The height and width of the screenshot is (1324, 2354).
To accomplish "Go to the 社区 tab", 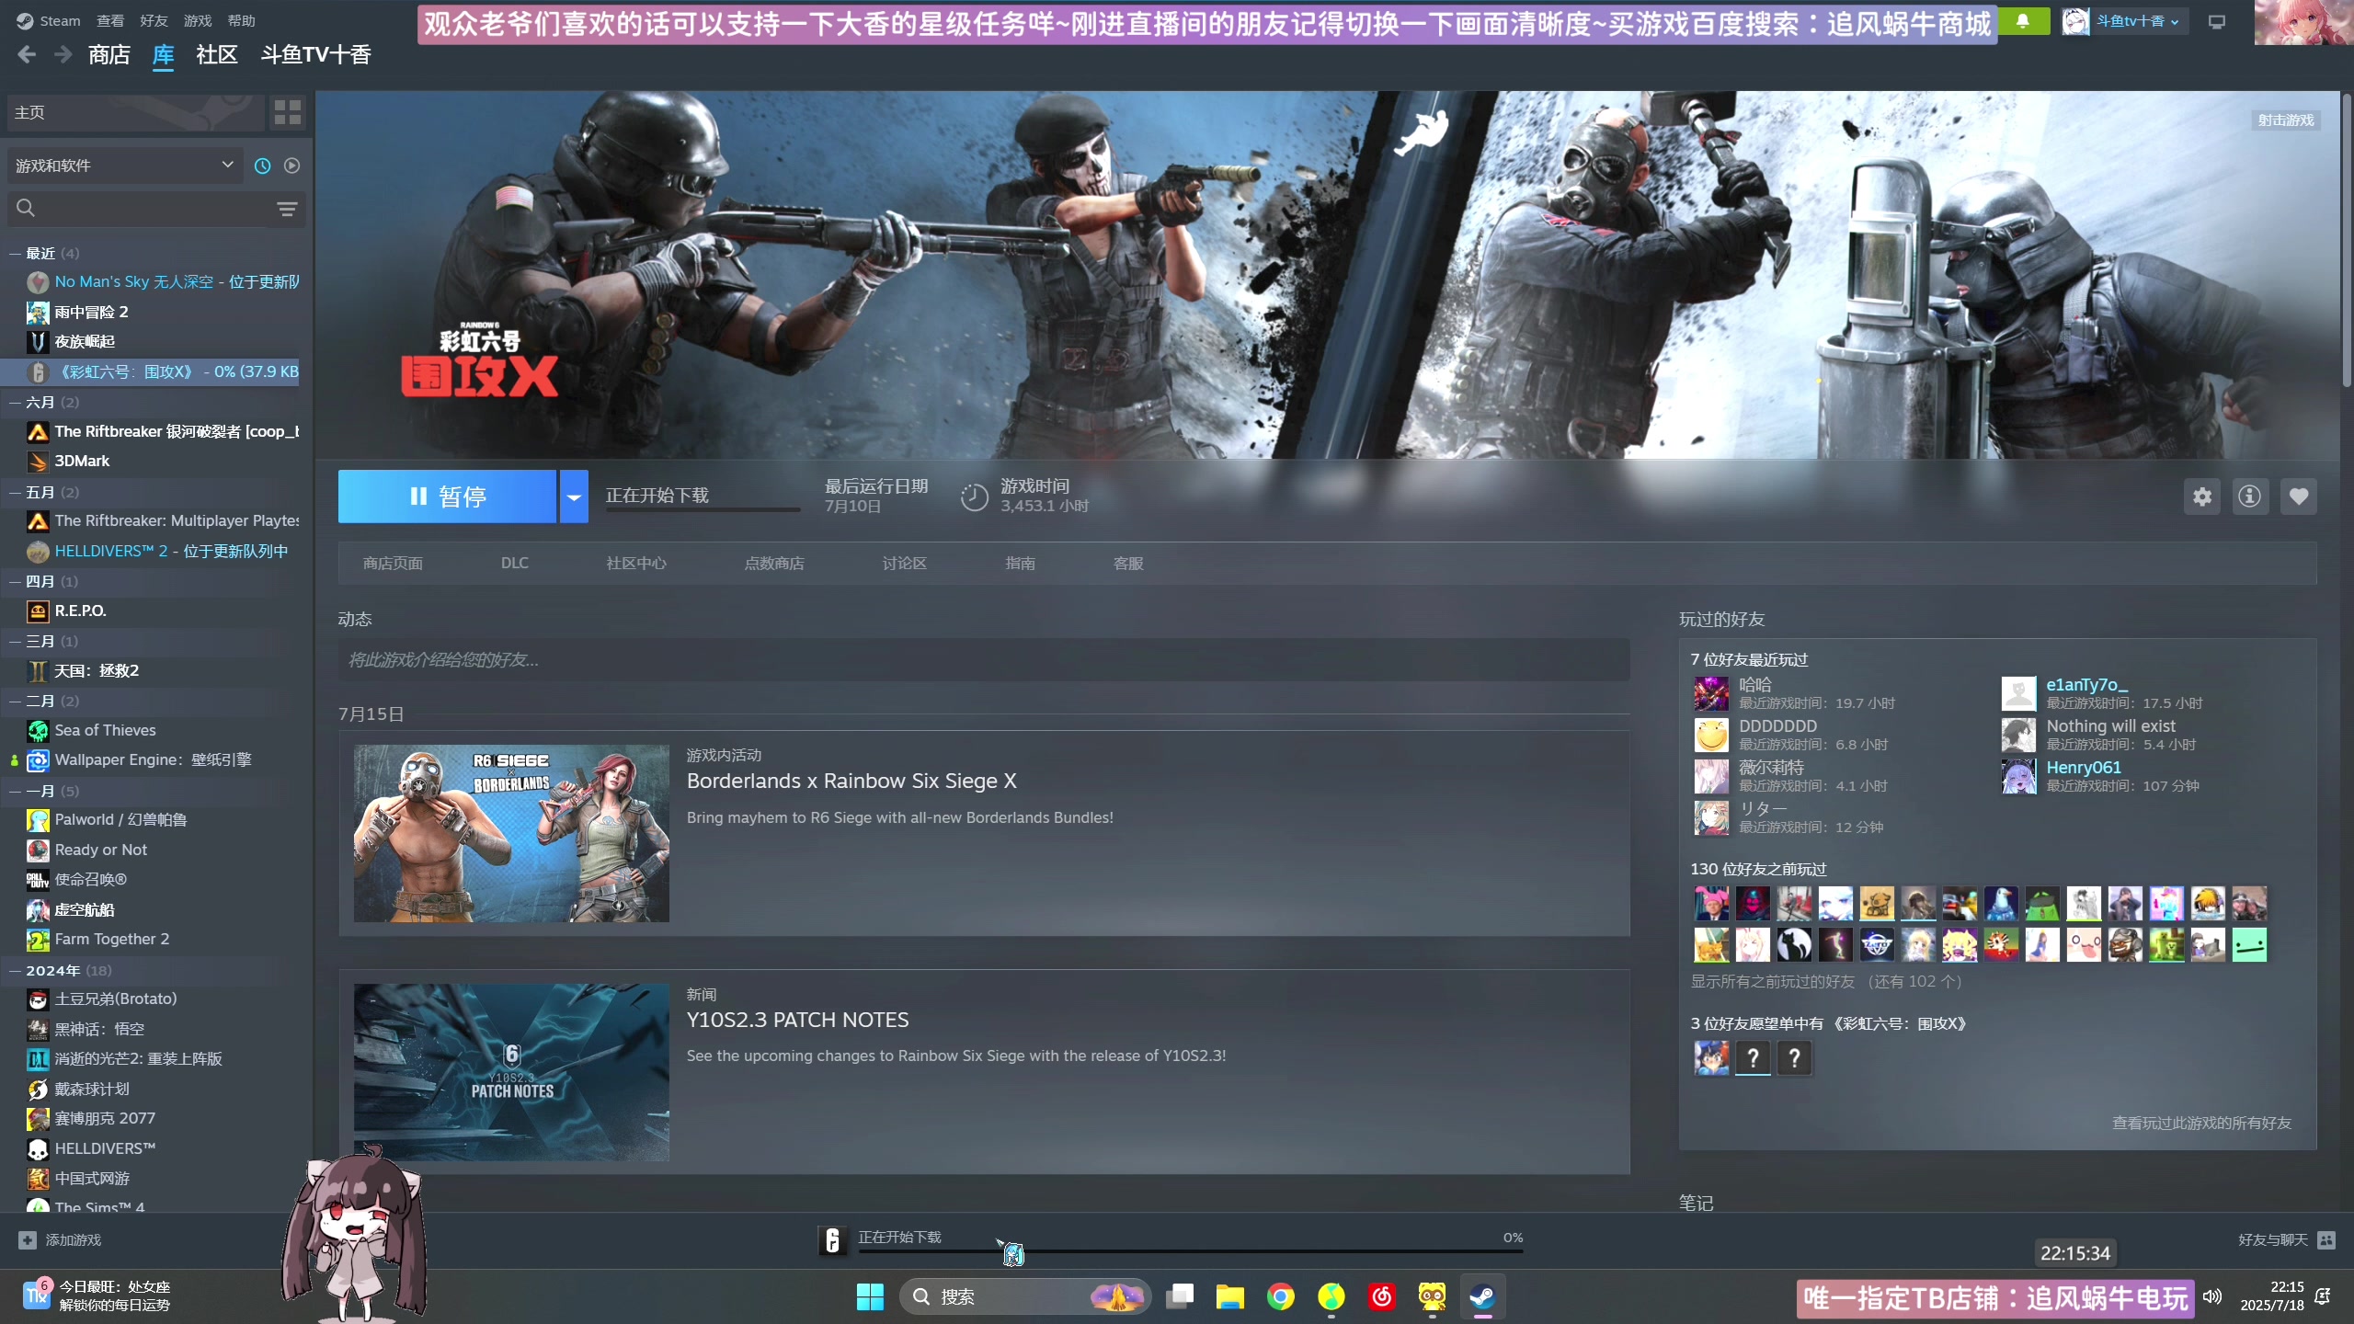I will pos(217,55).
